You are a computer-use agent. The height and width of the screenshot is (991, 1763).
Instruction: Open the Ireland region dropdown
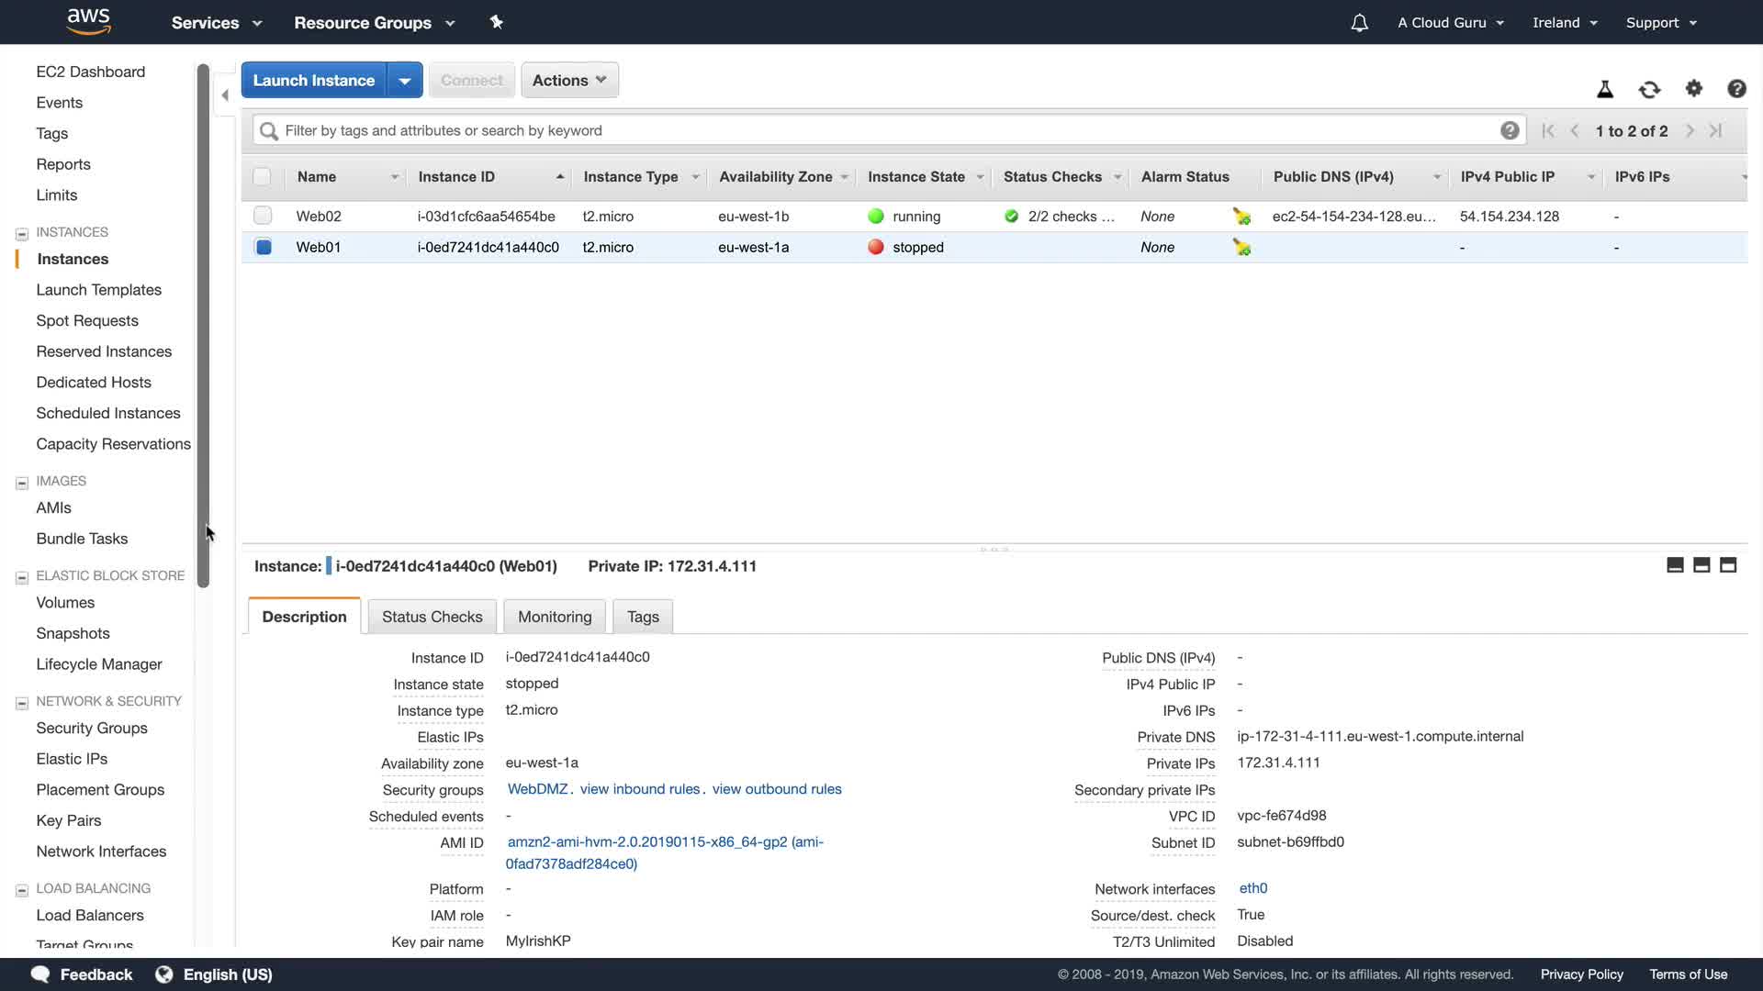pos(1565,23)
